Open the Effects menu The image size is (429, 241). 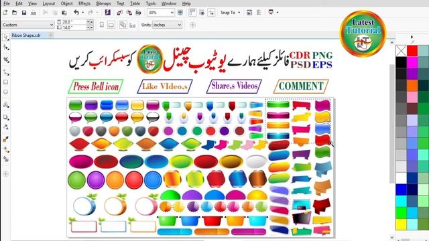point(84,3)
